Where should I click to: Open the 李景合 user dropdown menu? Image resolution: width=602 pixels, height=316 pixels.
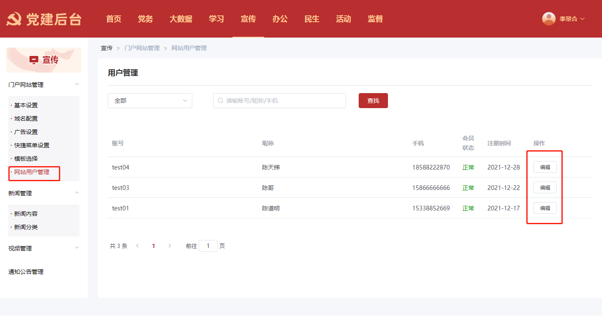coord(571,19)
